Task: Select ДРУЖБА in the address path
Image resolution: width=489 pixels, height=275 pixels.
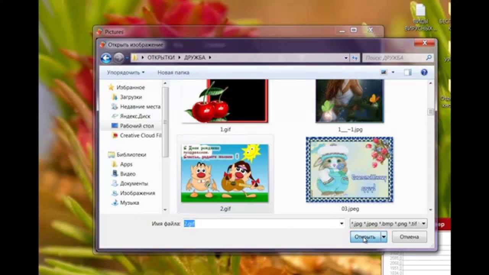Action: pos(195,58)
